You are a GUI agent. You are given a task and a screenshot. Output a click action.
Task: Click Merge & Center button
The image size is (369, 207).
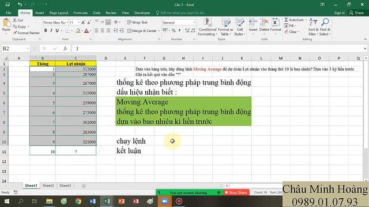tap(142, 30)
